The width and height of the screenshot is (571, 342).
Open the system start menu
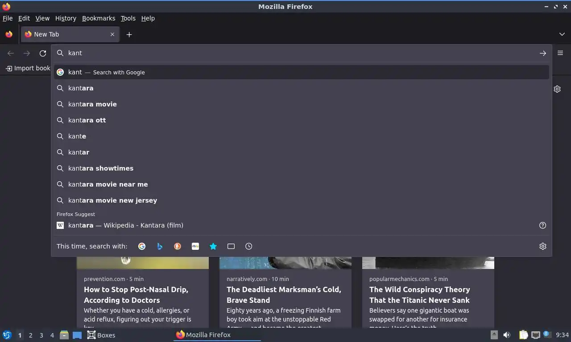[x=7, y=335]
